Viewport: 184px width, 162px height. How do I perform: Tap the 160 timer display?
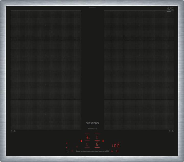[116, 146]
